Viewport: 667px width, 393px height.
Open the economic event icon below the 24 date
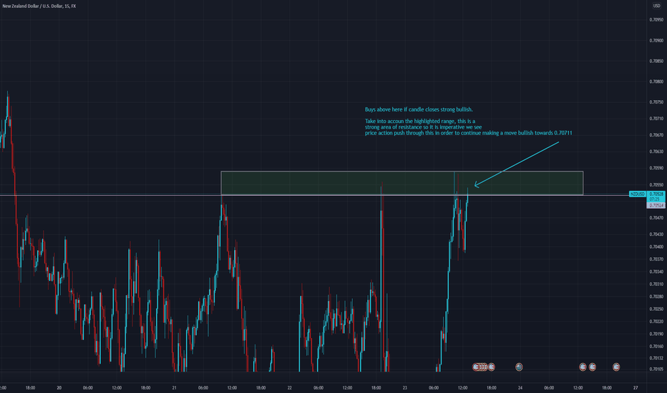(519, 367)
